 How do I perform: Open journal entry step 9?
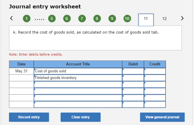click(x=112, y=19)
